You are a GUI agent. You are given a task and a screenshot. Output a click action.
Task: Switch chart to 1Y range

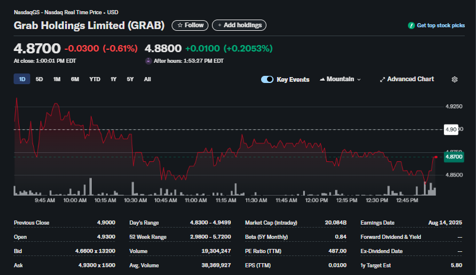coord(114,79)
